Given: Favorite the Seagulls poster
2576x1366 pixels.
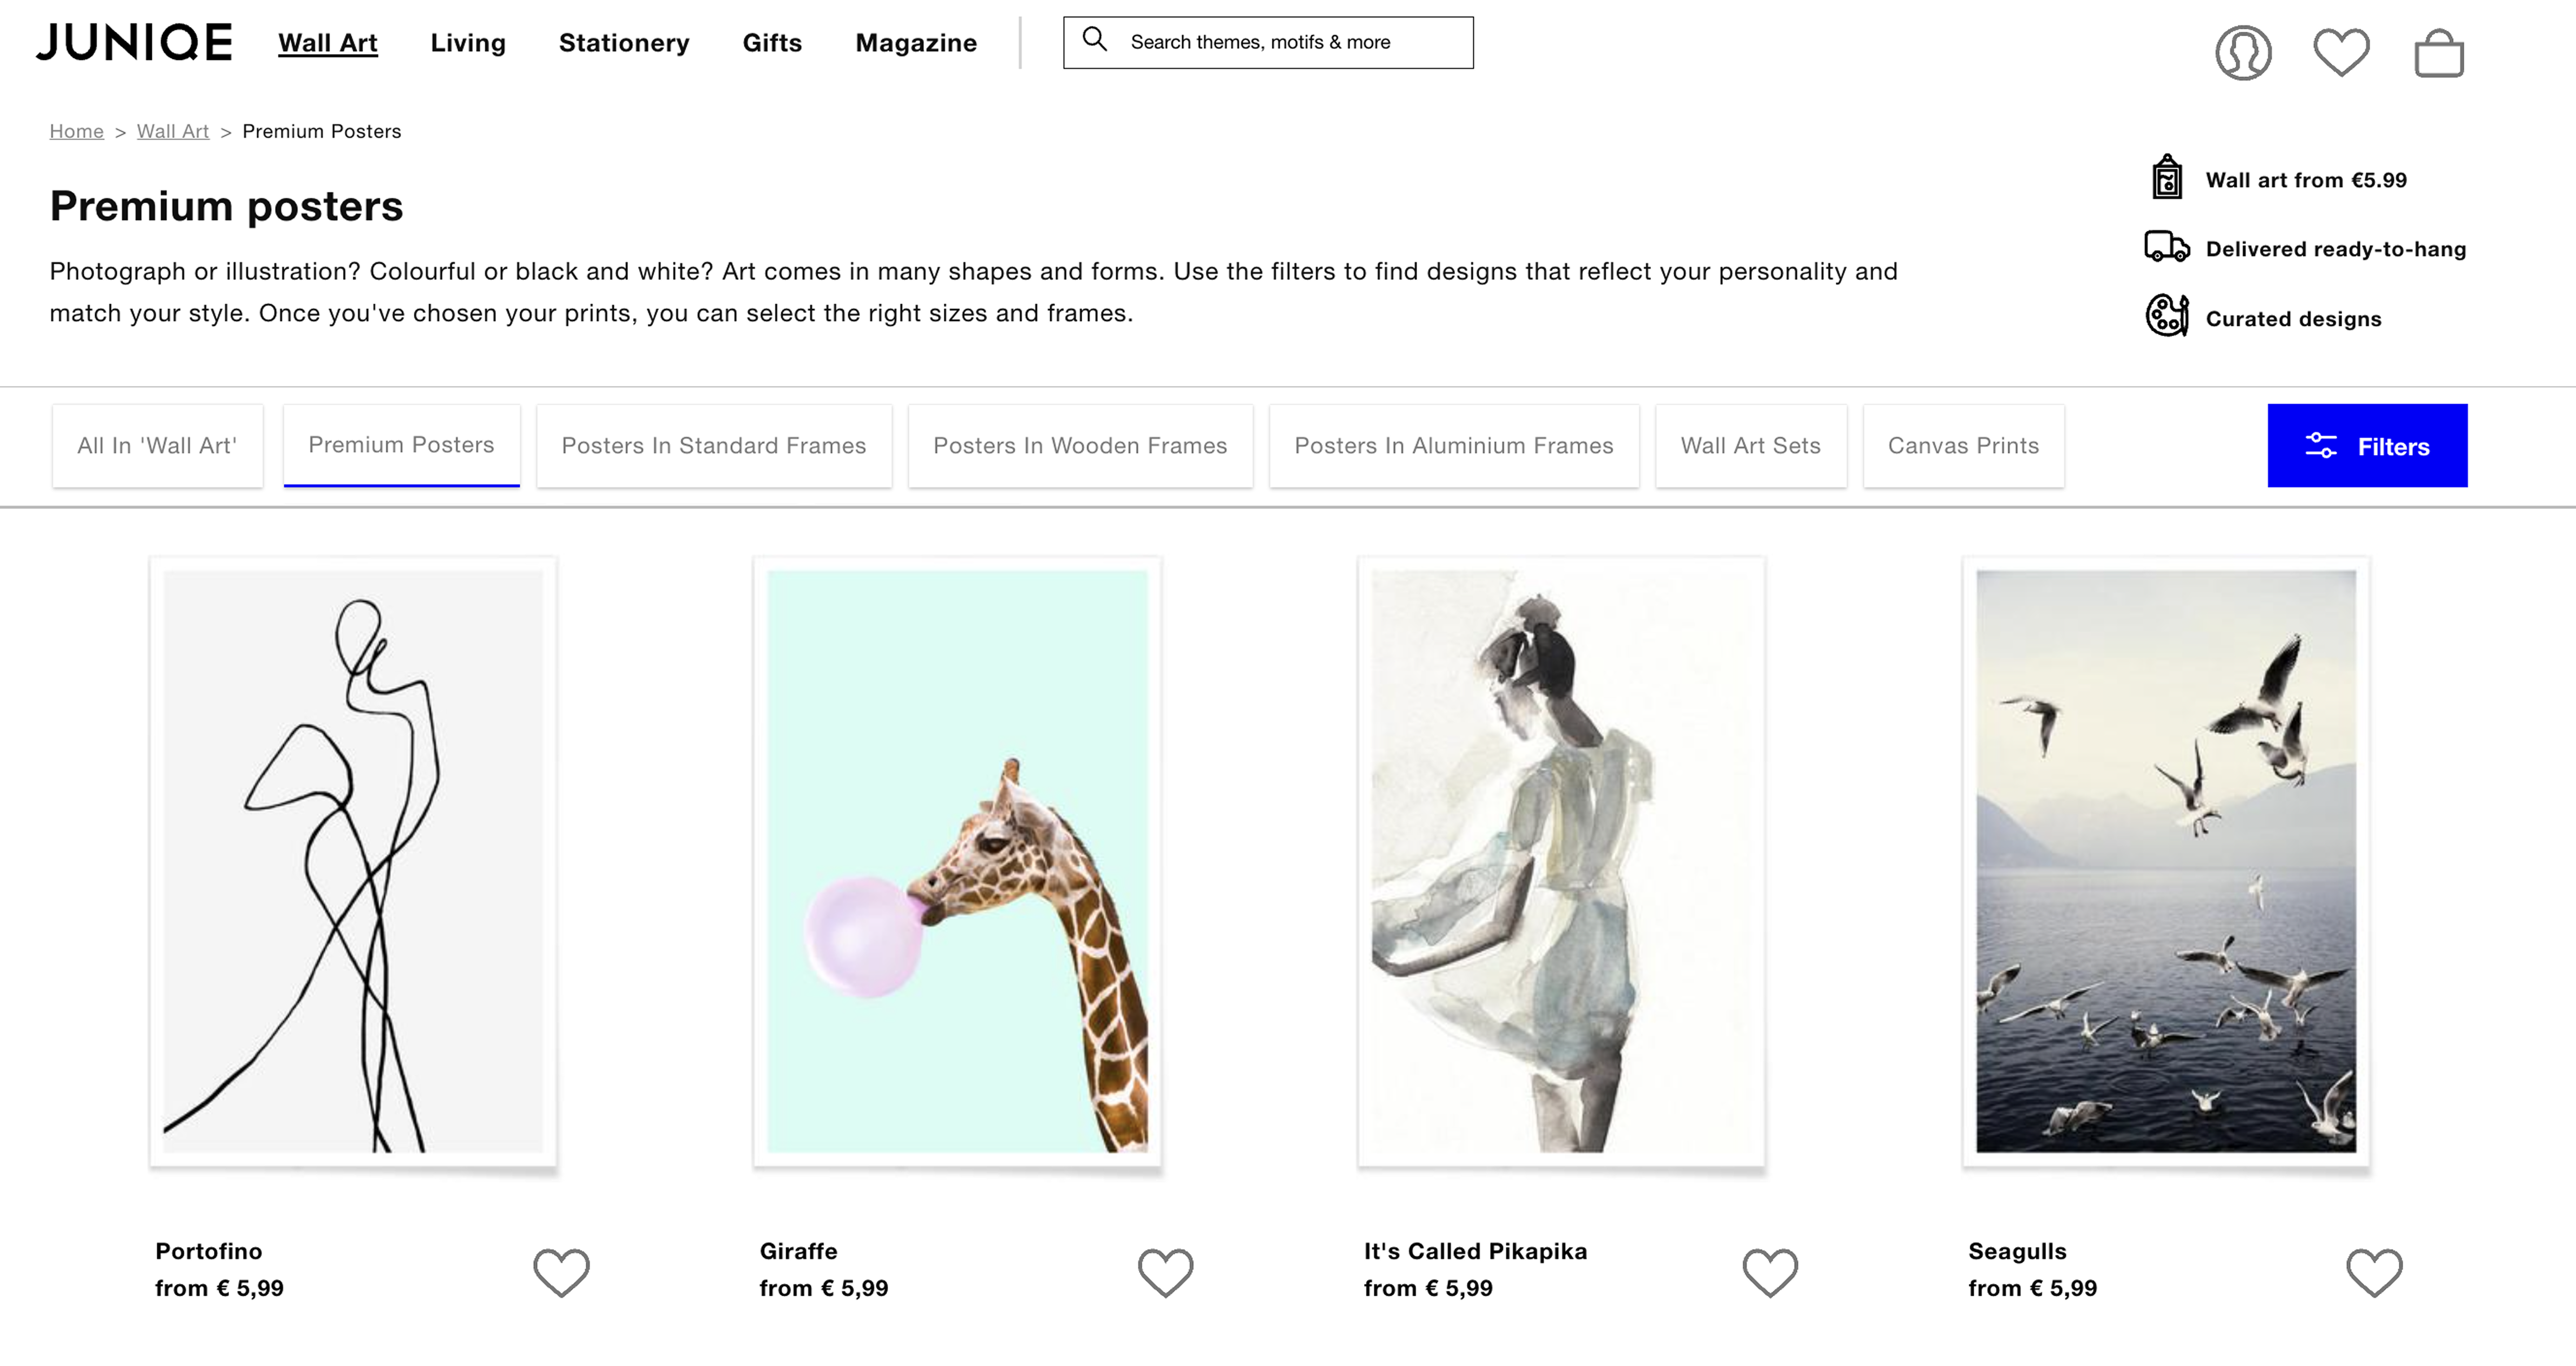Looking at the screenshot, I should coord(2374,1272).
